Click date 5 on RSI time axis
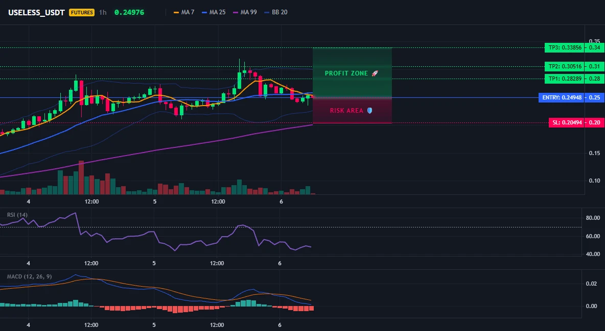 154,263
